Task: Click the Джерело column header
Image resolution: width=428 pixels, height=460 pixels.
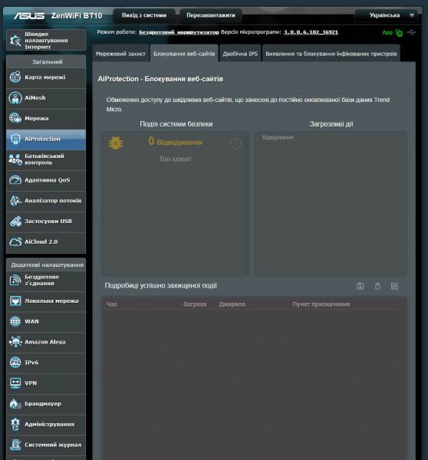Action: 232,304
